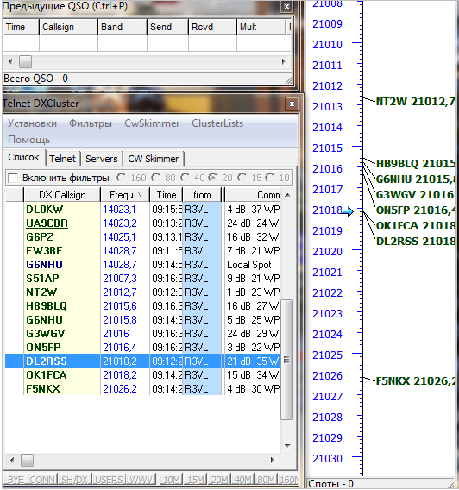The image size is (459, 490).
Task: Open the Фильтры menu
Action: 91,123
